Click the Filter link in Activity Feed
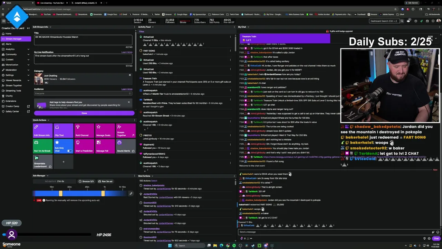 142,32
